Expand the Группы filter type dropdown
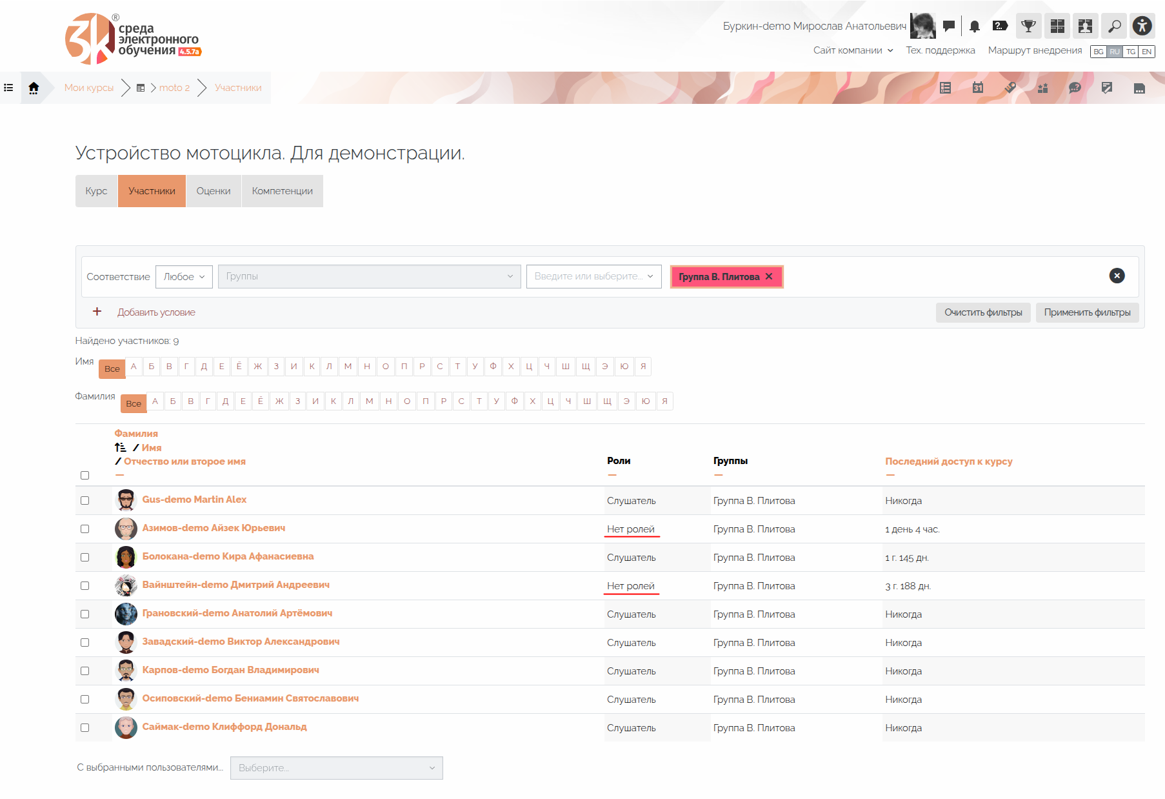1165x799 pixels. (369, 276)
